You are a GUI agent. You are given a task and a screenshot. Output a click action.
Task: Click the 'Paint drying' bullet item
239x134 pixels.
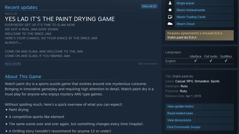click(18, 110)
